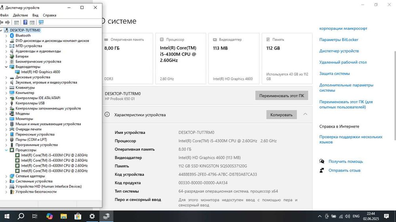Click the Получить помощь icon
The width and height of the screenshot is (396, 222).
tap(322, 161)
